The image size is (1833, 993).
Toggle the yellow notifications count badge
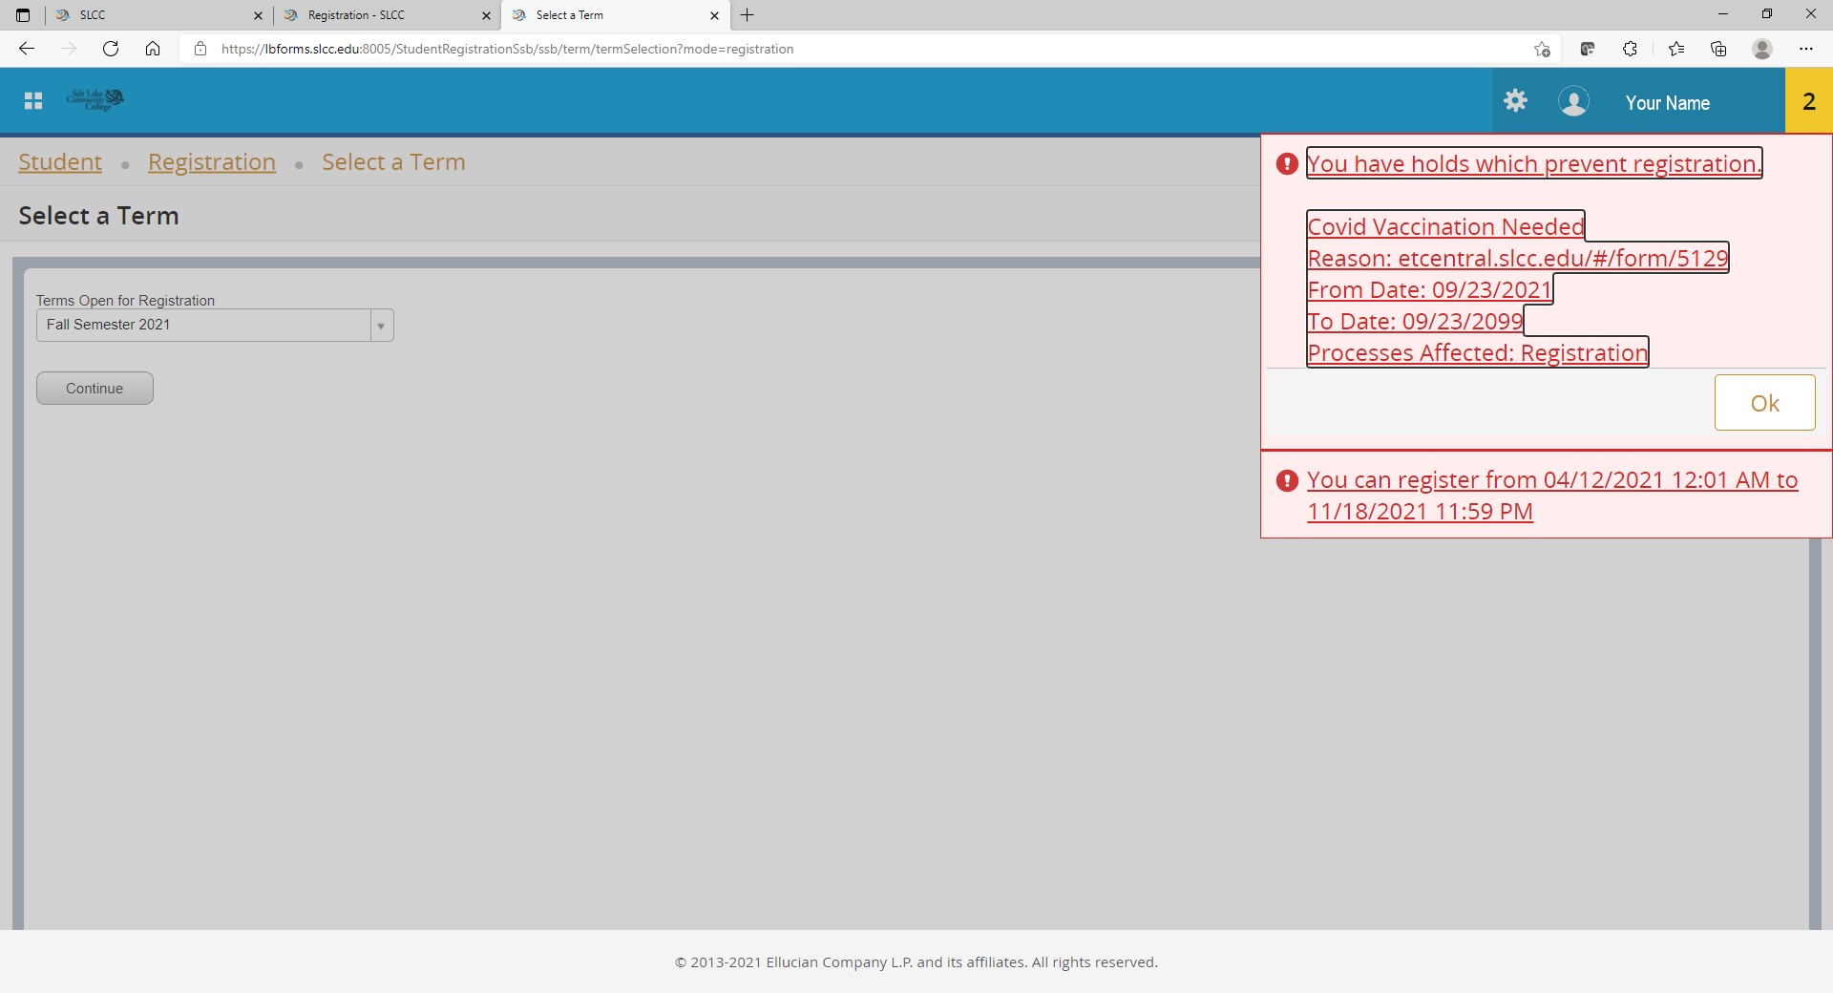tap(1808, 101)
